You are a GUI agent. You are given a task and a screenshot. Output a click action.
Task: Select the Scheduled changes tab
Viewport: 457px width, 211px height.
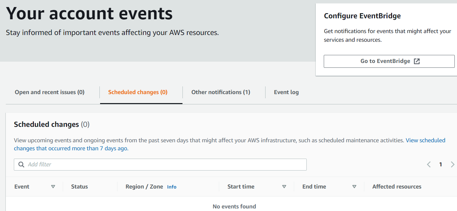(x=138, y=92)
